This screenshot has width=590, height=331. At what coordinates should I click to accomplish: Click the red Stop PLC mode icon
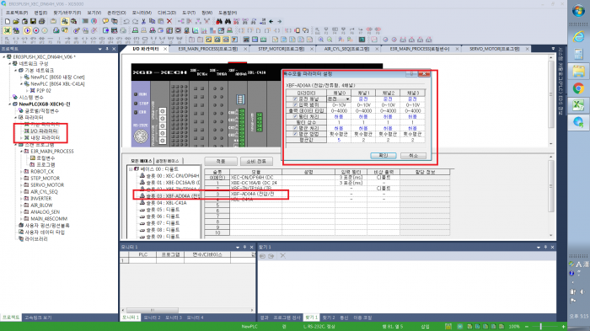click(36, 30)
